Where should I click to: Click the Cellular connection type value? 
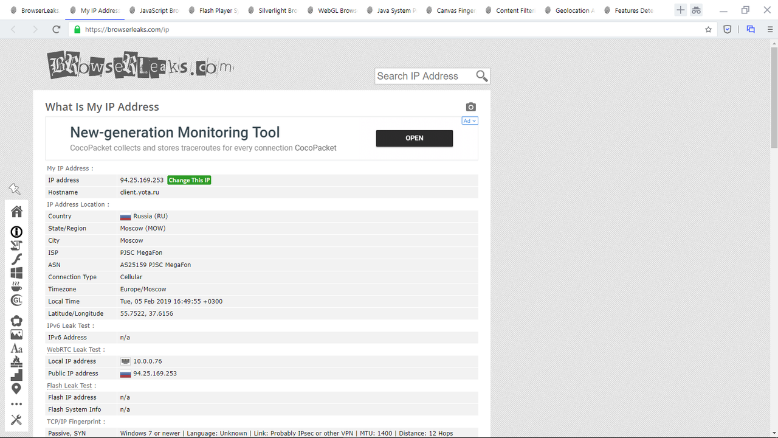tap(131, 277)
